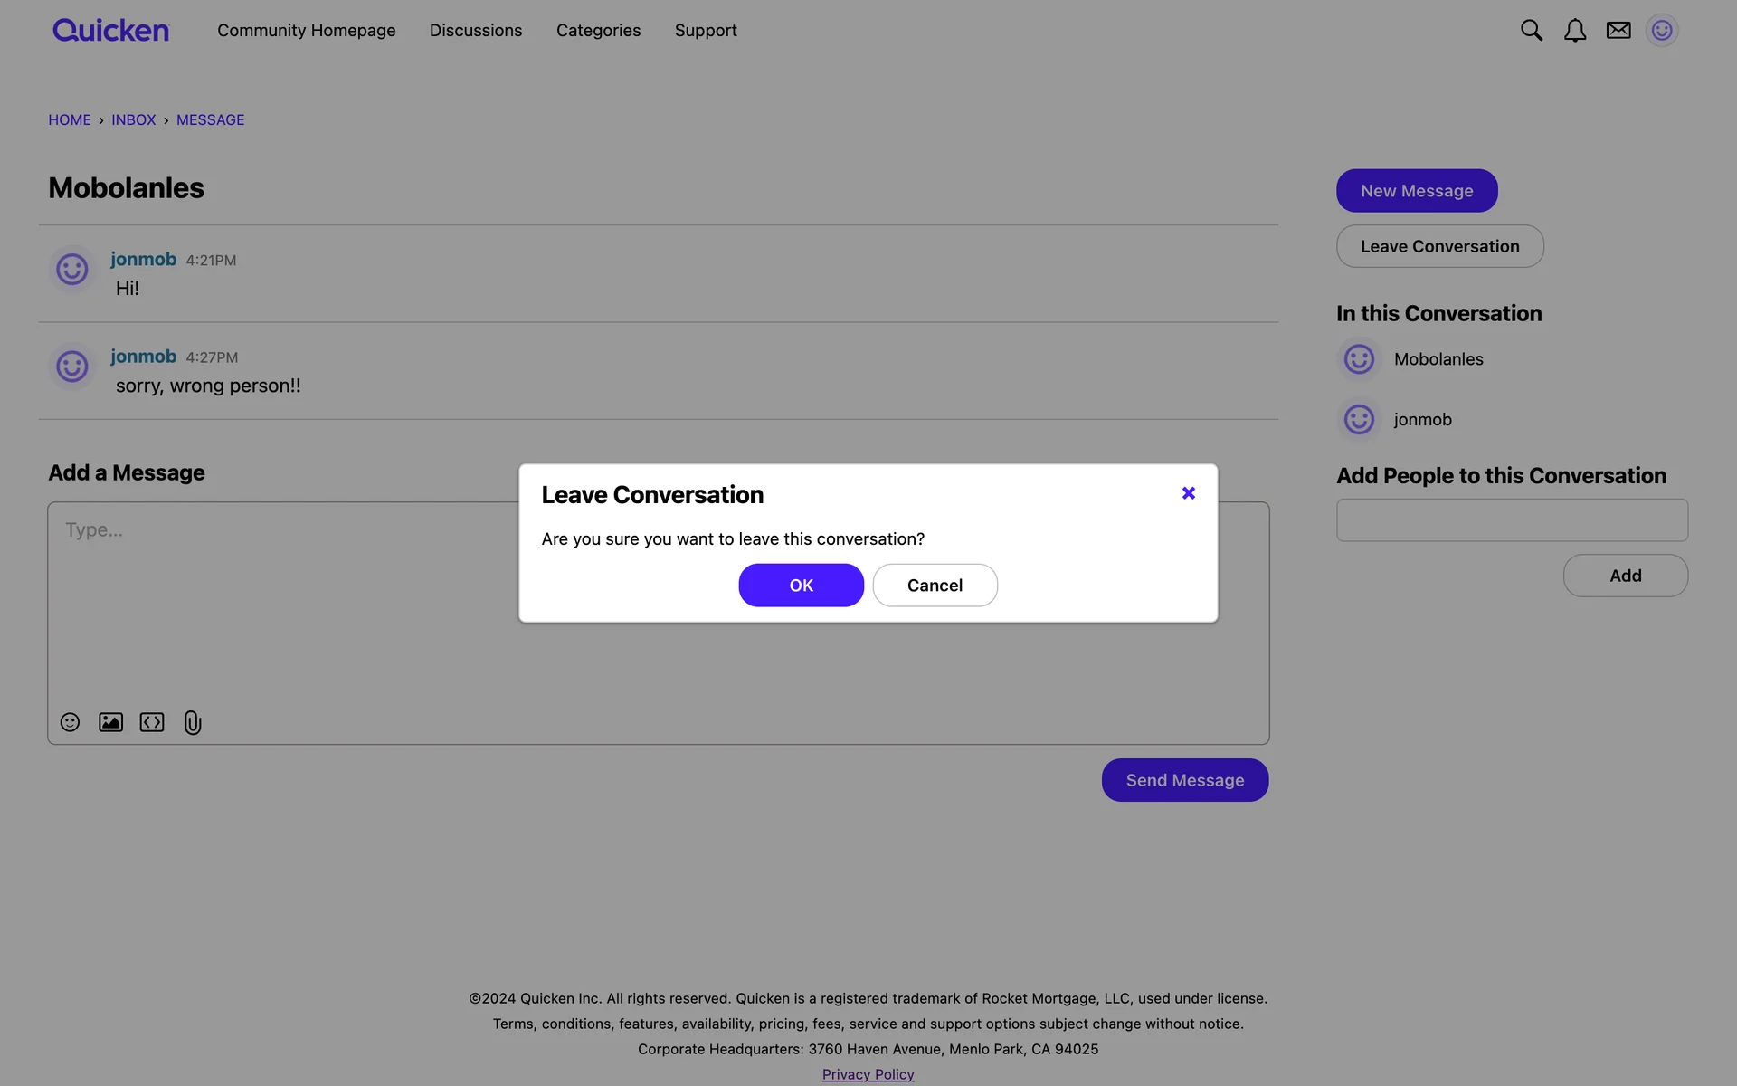The height and width of the screenshot is (1086, 1737).
Task: Open the Privacy Policy link
Action: tap(868, 1074)
